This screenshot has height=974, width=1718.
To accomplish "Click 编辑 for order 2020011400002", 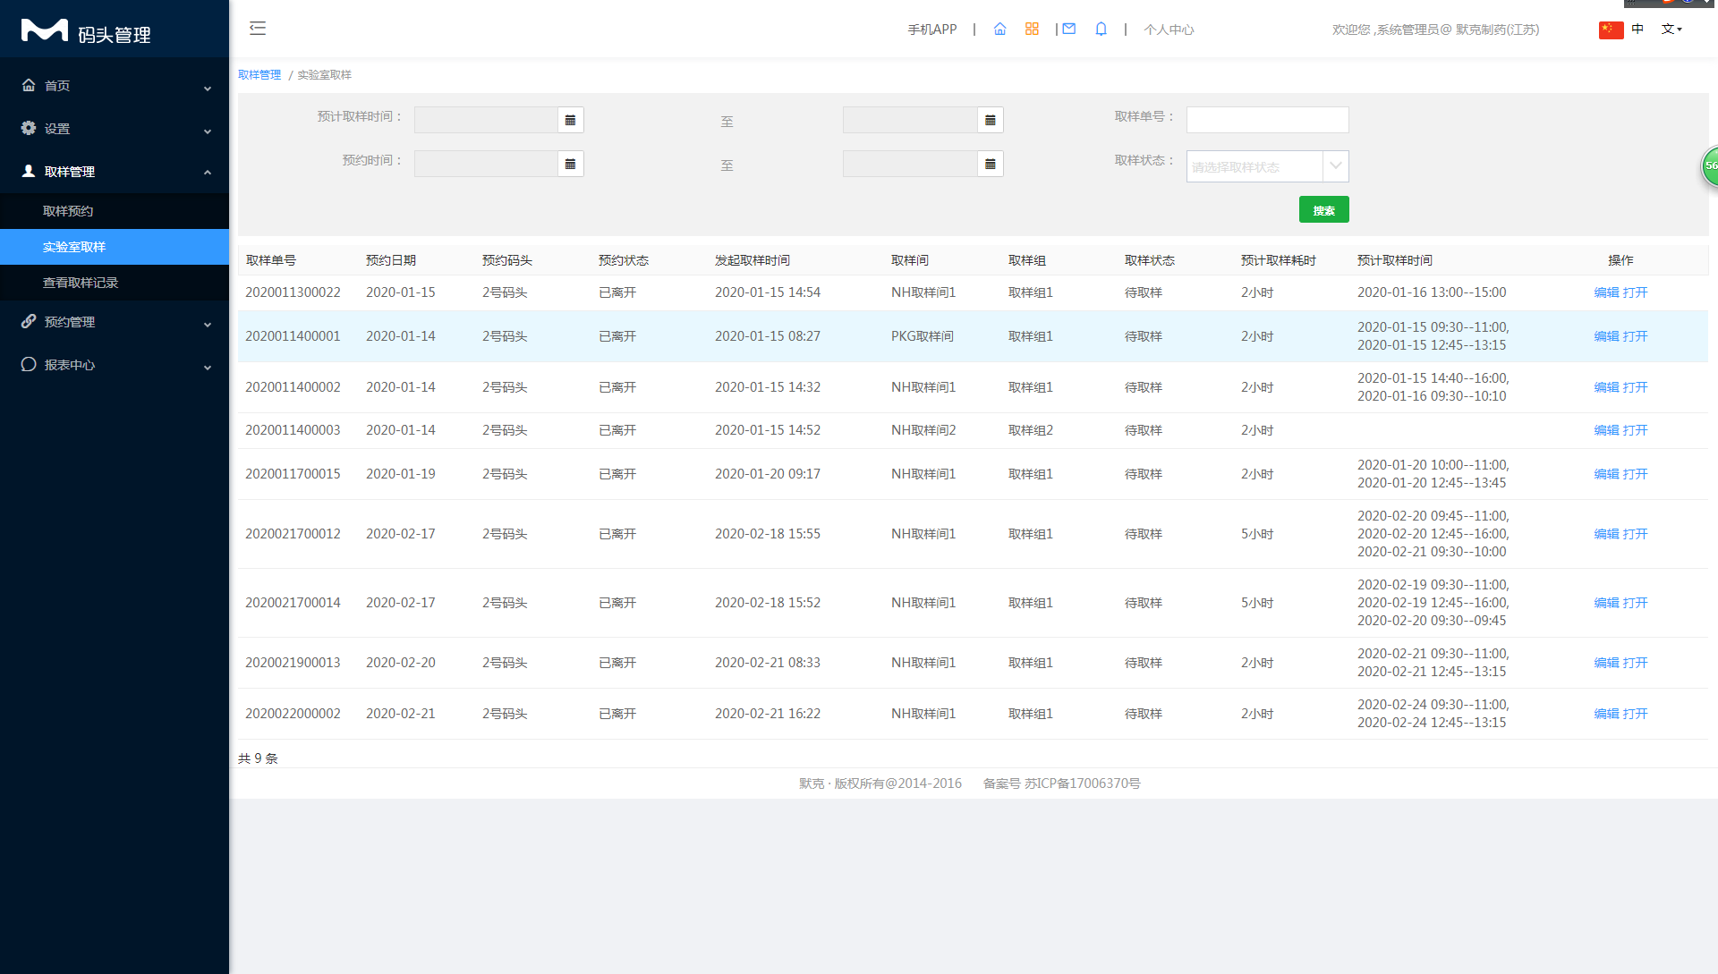I will (x=1606, y=387).
